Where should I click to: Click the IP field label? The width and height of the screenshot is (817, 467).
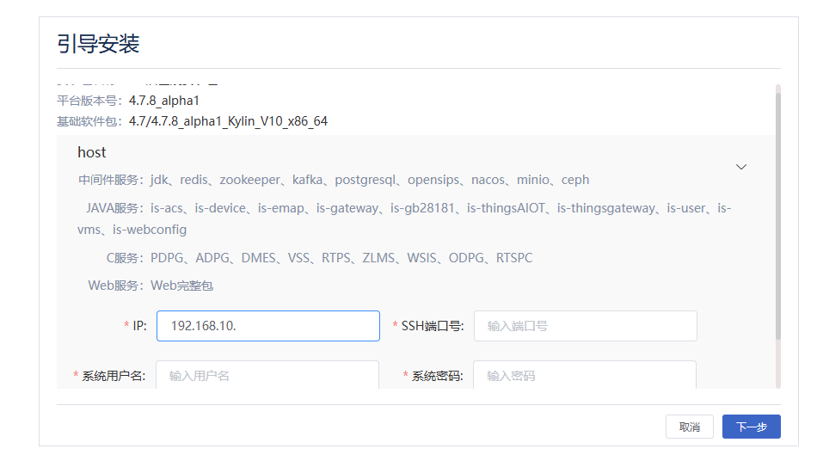click(x=139, y=326)
